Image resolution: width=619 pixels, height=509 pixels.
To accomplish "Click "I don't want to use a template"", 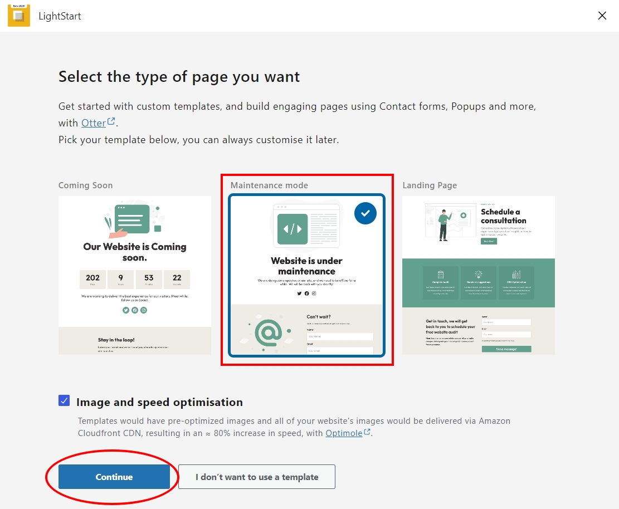I will [x=257, y=477].
